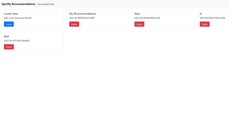Delete the record named New

pos(139,24)
